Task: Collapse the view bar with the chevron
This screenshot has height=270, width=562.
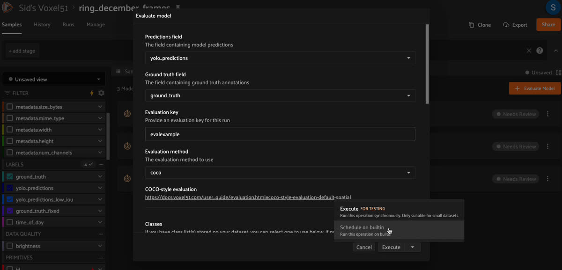Action: point(556,51)
